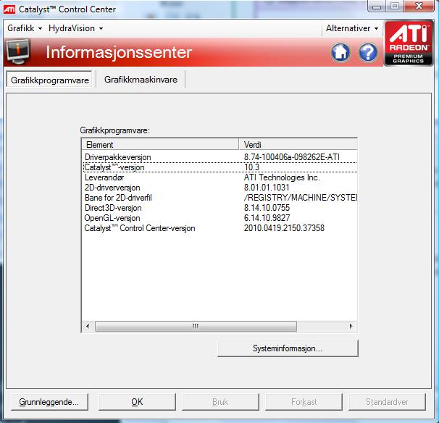Confirm with the OK button
This screenshot has width=439, height=423.
(x=137, y=402)
